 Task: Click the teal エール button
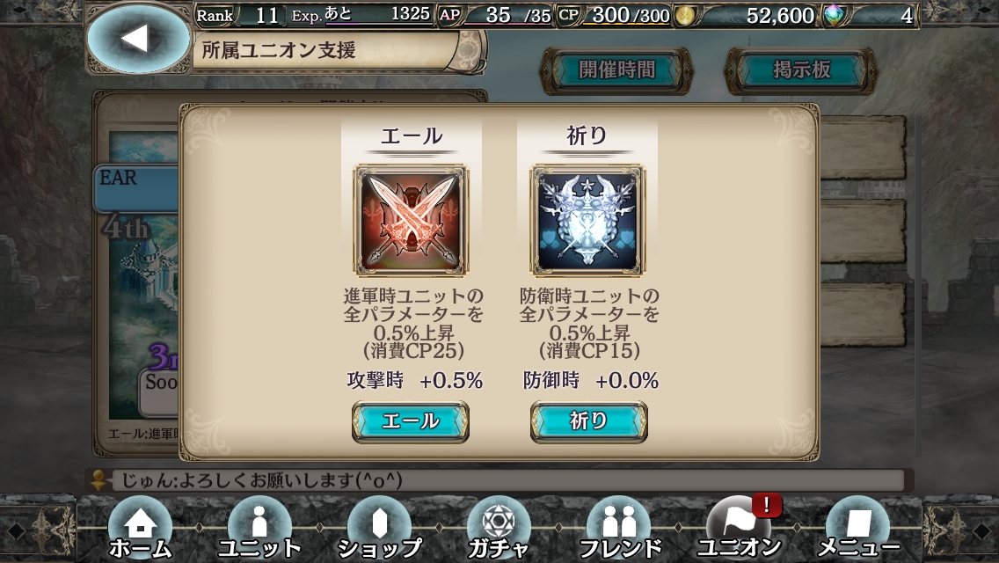pos(411,421)
